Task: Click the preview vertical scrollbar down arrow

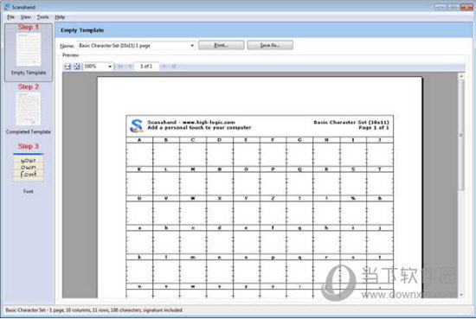Action: (x=461, y=295)
